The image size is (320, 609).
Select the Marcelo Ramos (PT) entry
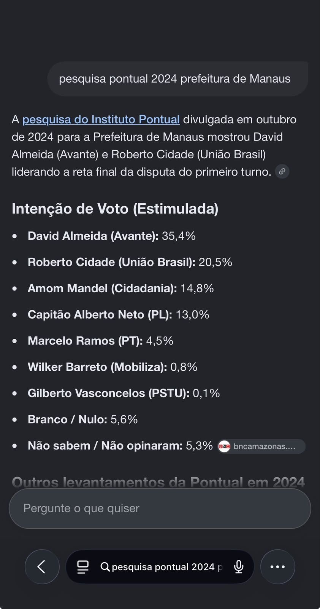pos(101,341)
